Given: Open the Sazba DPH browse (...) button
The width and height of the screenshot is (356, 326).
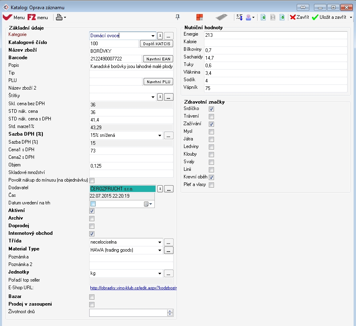Looking at the screenshot, I should tap(168, 135).
